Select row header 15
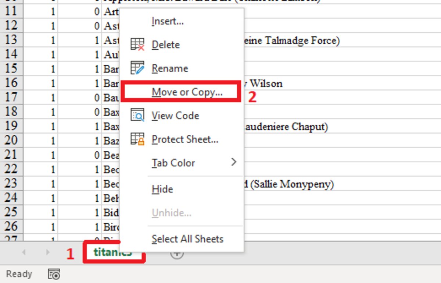 [x=11, y=68]
